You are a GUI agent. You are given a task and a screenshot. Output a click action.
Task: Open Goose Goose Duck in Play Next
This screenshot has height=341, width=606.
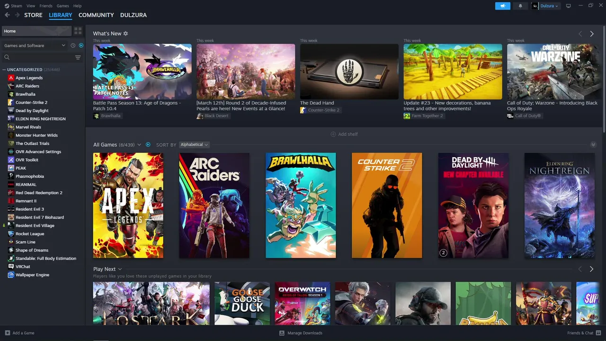242,303
